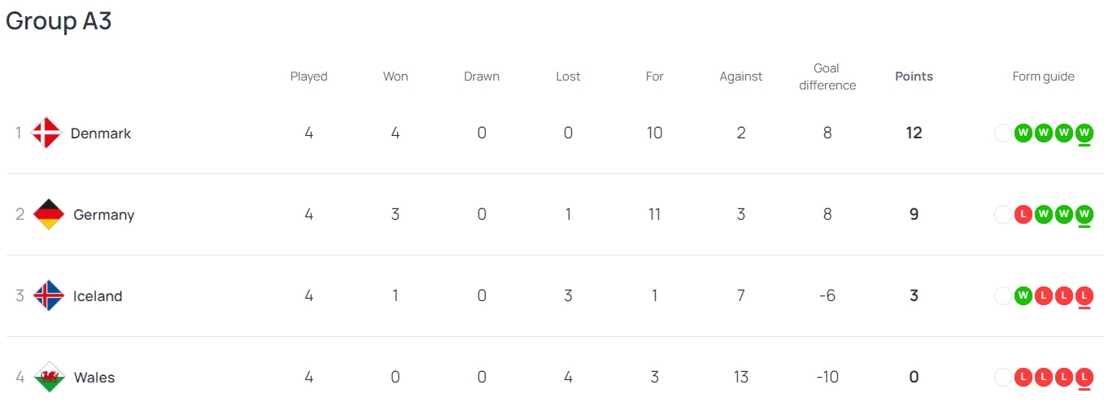The width and height of the screenshot is (1104, 411).
Task: Click the Group A3 heading
Action: click(x=59, y=21)
